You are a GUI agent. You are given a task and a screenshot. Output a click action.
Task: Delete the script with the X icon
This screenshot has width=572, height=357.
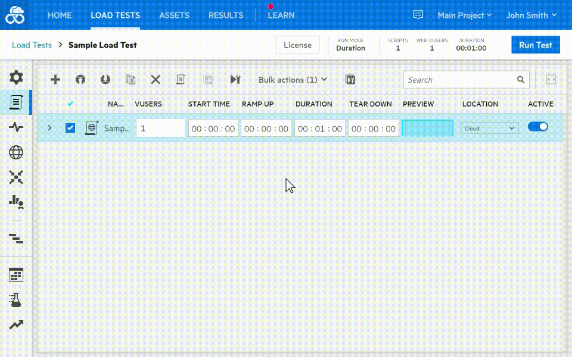point(155,79)
